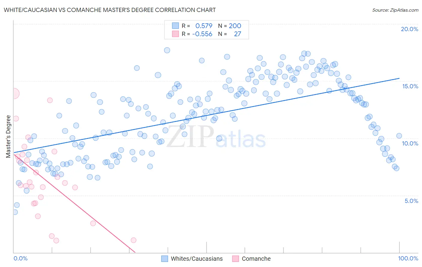The height and width of the screenshot is (267, 422).
Task: Click the 5.0% y-axis label
Action: tap(411, 201)
